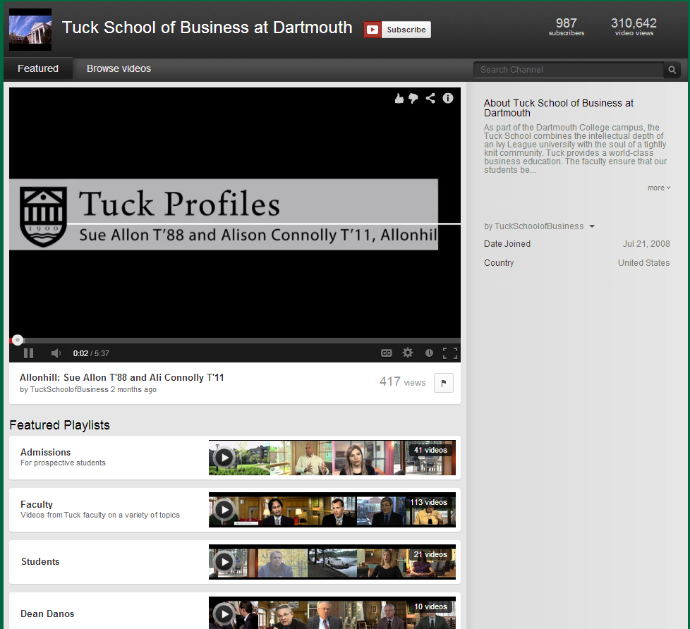Select the Featured tab
690x629 pixels.
[x=37, y=68]
